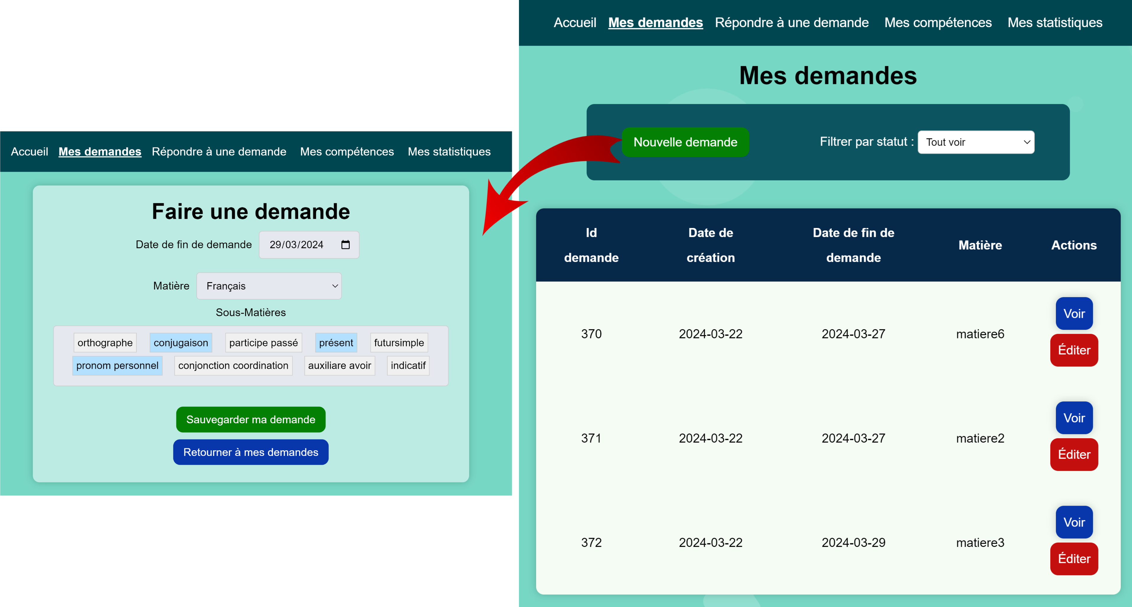The width and height of the screenshot is (1132, 607).
Task: Open Mes statistiques in the right list window
Action: click(1055, 23)
